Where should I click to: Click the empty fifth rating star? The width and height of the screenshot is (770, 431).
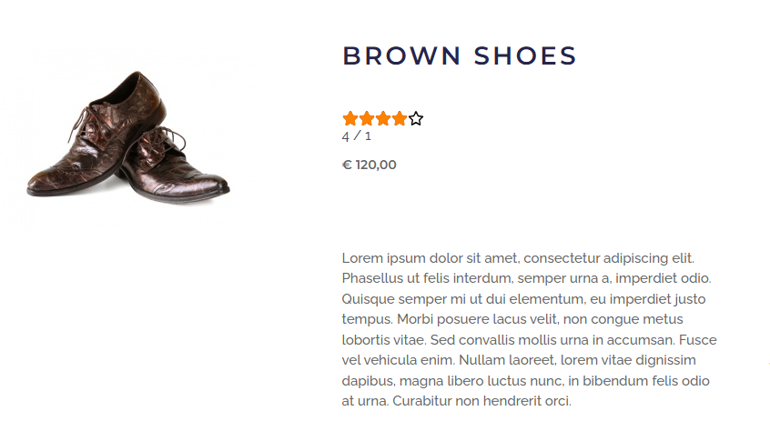(416, 118)
